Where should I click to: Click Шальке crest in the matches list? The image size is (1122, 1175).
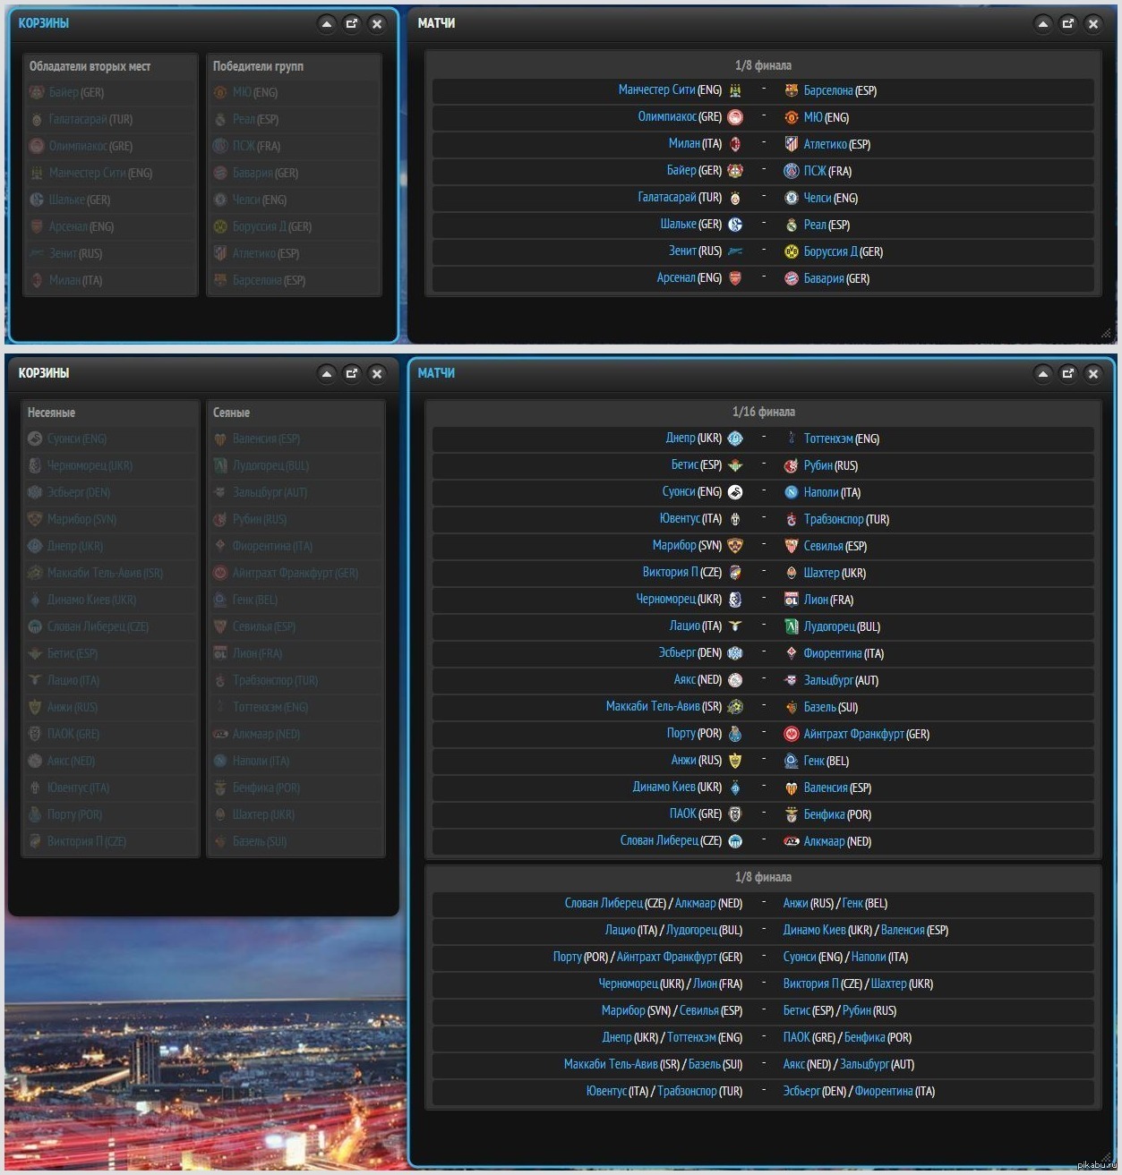735,225
